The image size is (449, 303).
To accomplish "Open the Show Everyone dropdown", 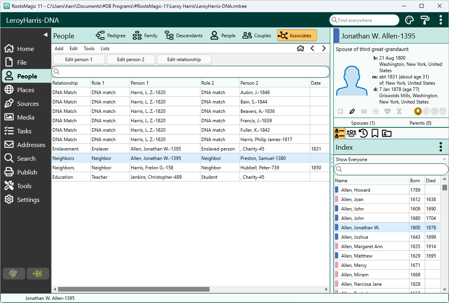I will tap(391, 159).
